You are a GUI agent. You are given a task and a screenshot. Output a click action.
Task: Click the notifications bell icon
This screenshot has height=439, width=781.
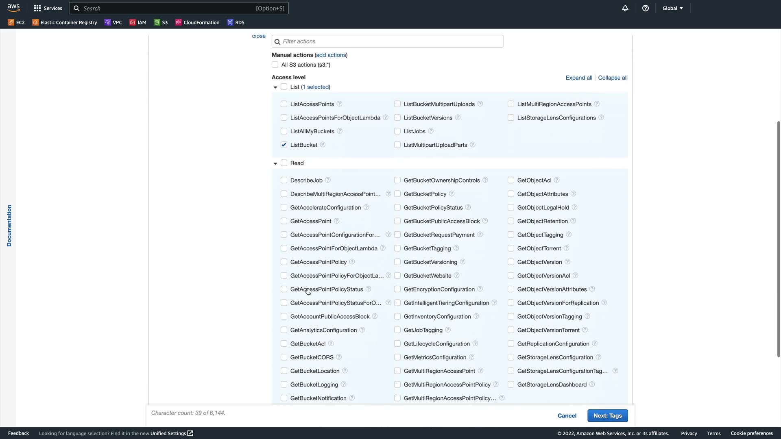[x=625, y=8]
